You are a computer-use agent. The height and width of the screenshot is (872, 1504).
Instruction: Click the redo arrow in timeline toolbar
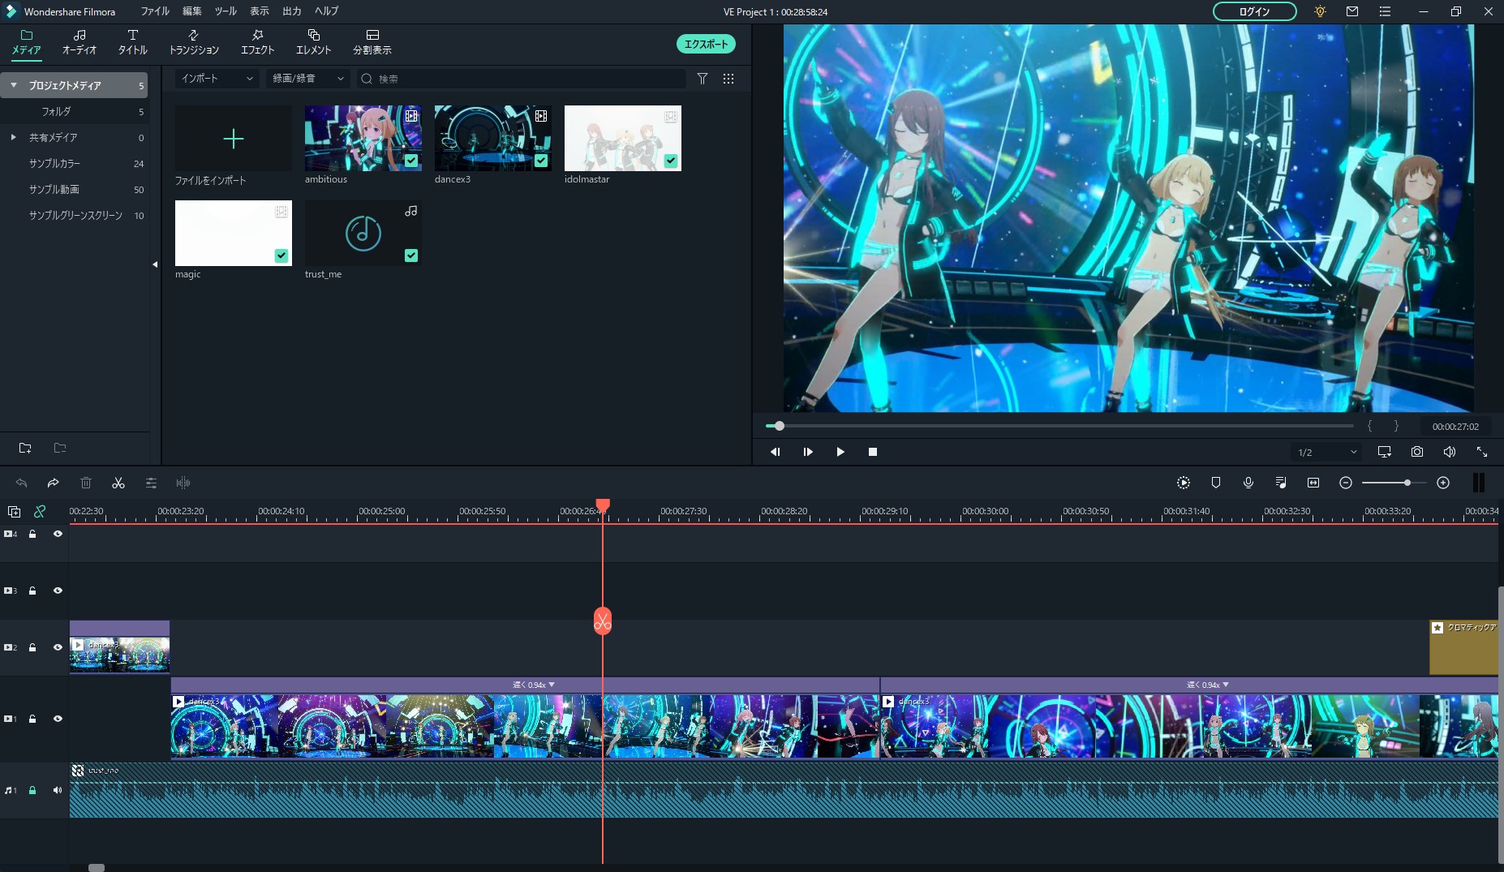[x=54, y=483]
